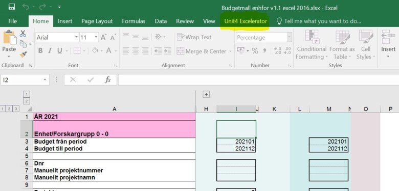The image size is (399, 191).
Task: Open the Arial font name dropdown
Action: tap(76, 37)
